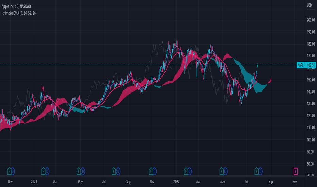Screen dimensions: 317x187
Task: Click the Mar label right after 2022
Action: point(198,182)
